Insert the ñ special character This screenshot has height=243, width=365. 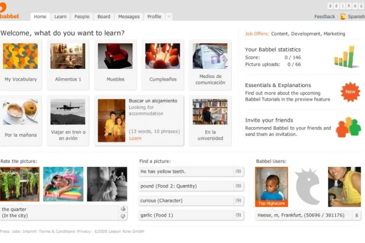349,6
